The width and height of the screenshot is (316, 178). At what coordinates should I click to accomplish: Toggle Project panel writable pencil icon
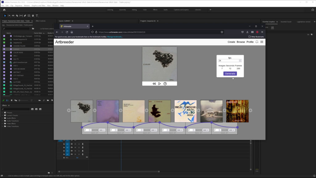pos(3,100)
